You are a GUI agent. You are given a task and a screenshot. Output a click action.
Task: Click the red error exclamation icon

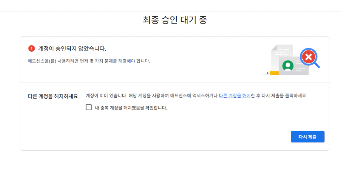click(32, 49)
